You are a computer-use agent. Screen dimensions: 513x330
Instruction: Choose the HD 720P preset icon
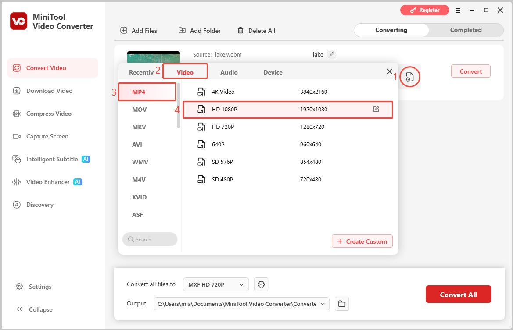point(201,127)
